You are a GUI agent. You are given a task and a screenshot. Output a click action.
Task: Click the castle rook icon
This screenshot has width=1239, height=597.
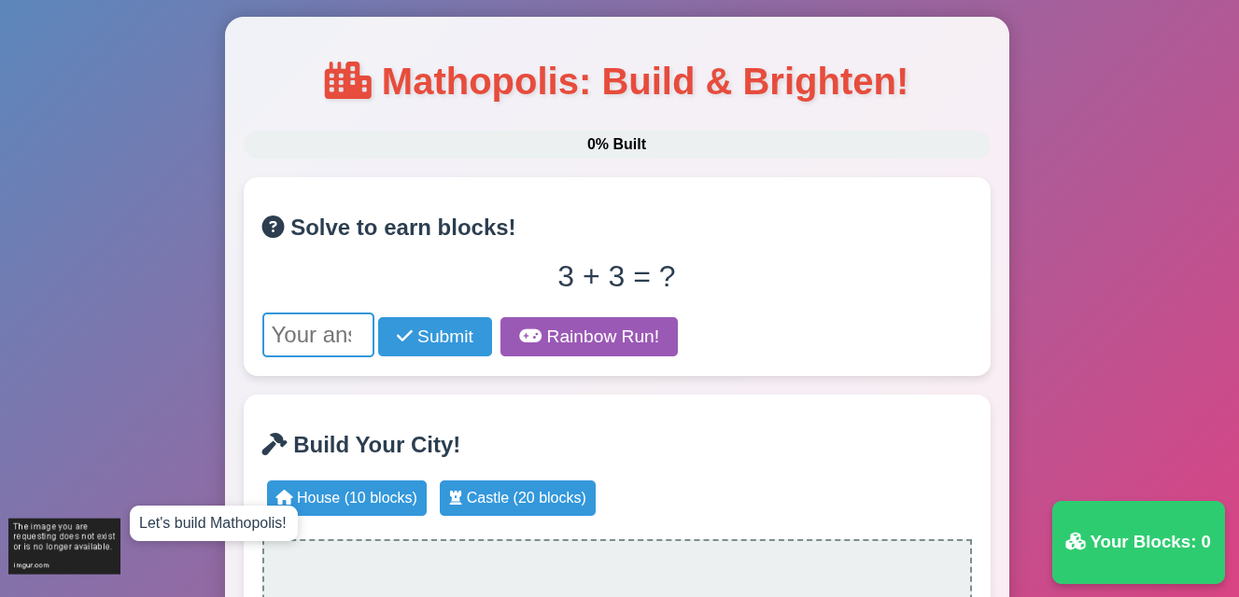[x=456, y=497]
